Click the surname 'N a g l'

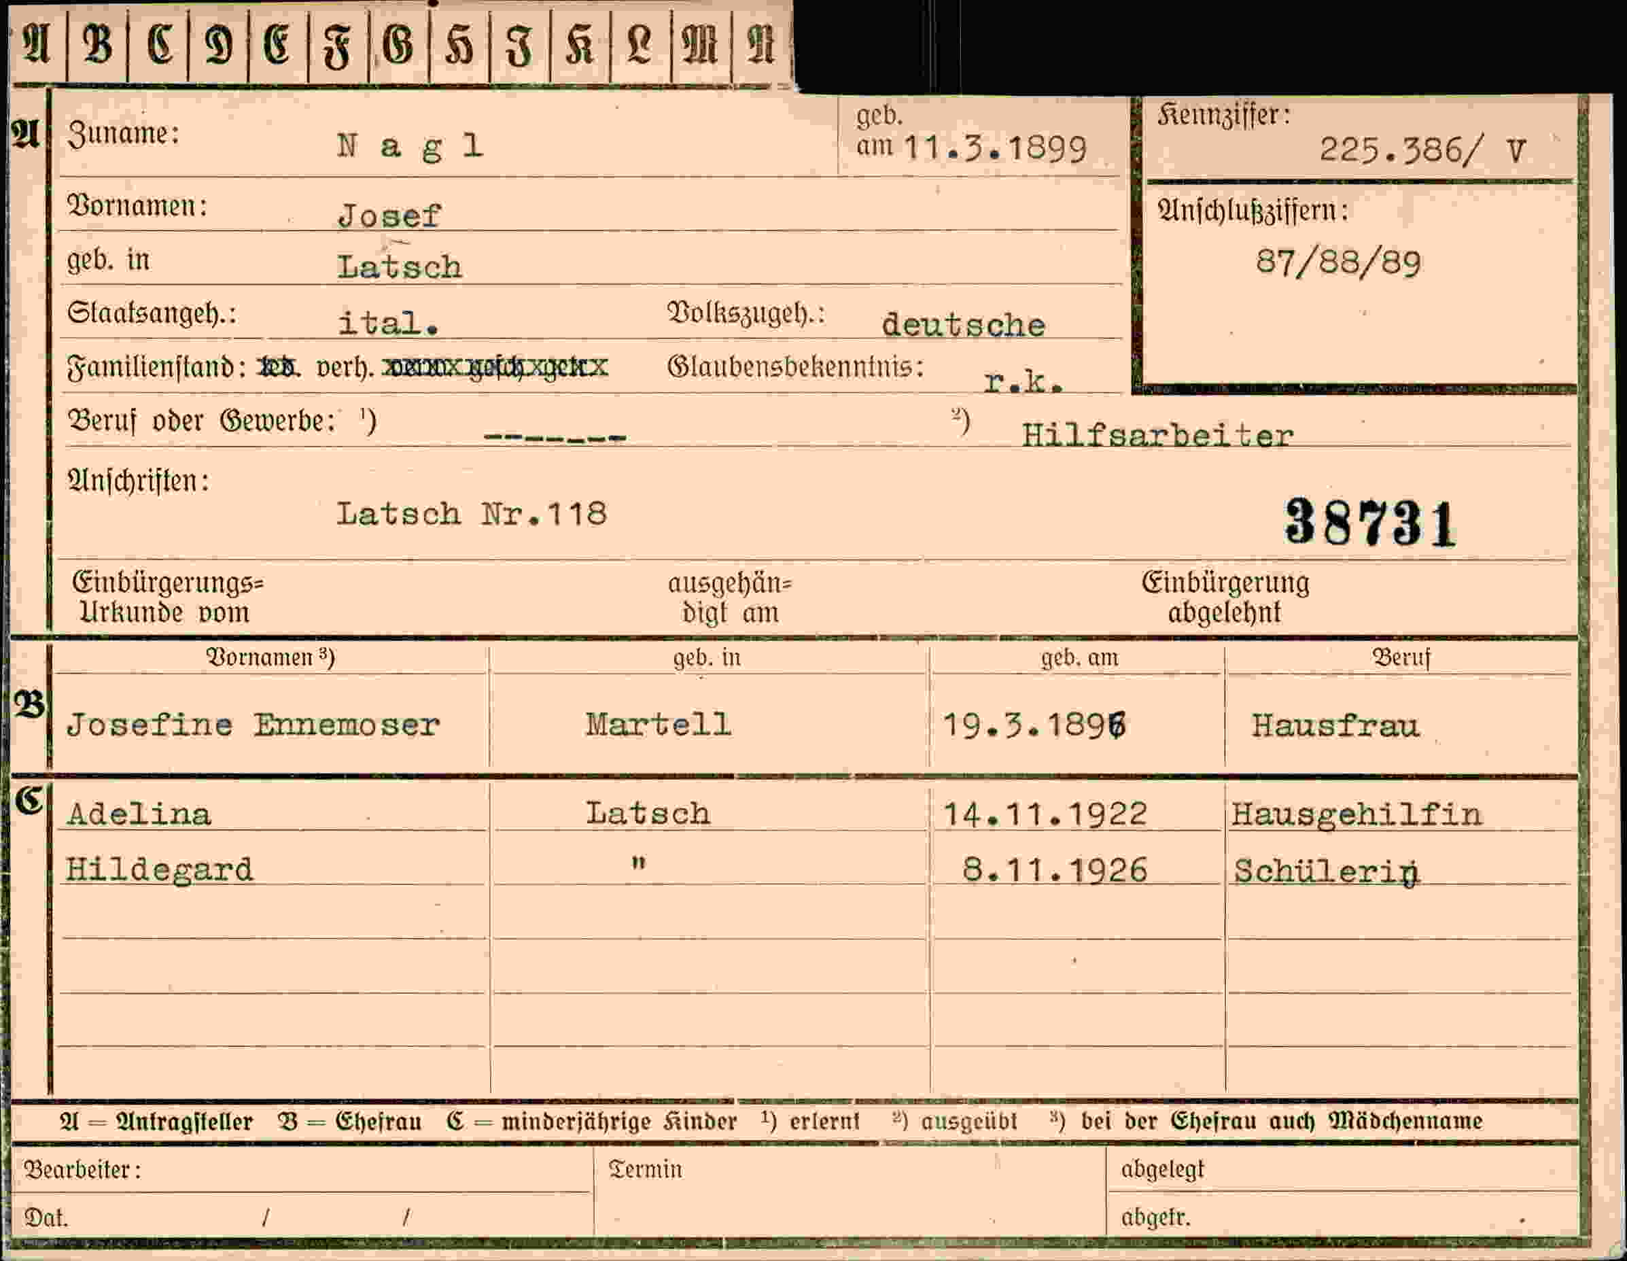[x=410, y=146]
